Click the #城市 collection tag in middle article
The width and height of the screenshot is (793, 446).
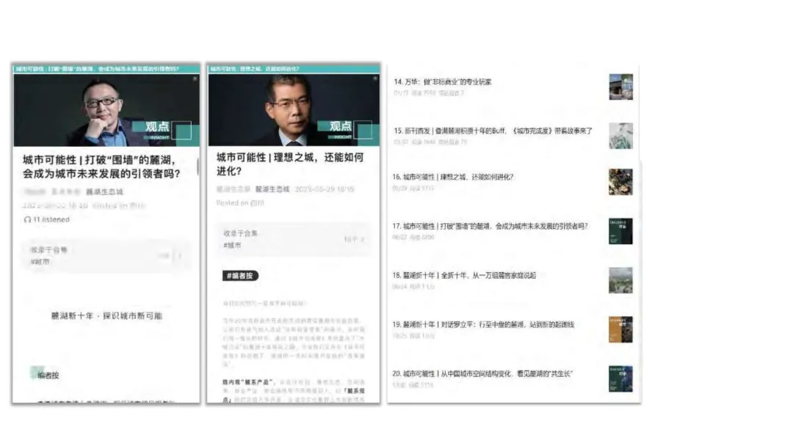[x=232, y=246]
